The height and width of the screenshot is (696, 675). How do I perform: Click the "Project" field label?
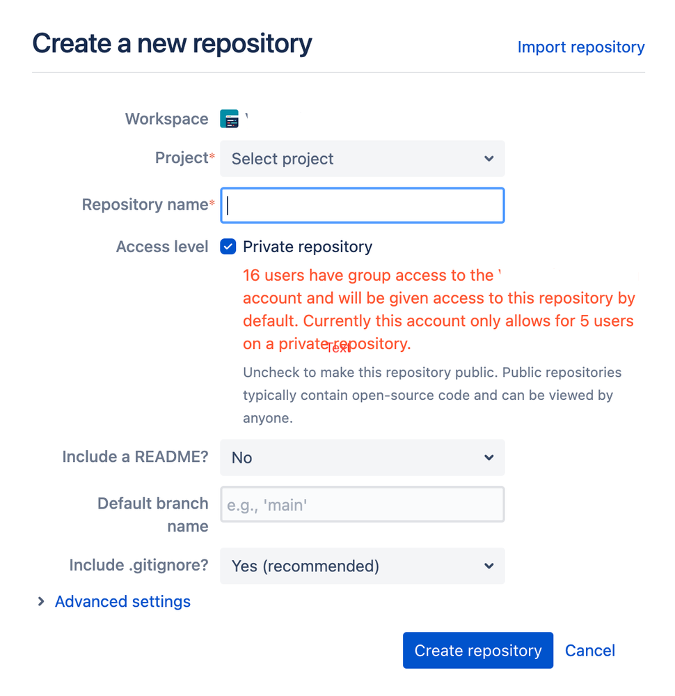182,158
